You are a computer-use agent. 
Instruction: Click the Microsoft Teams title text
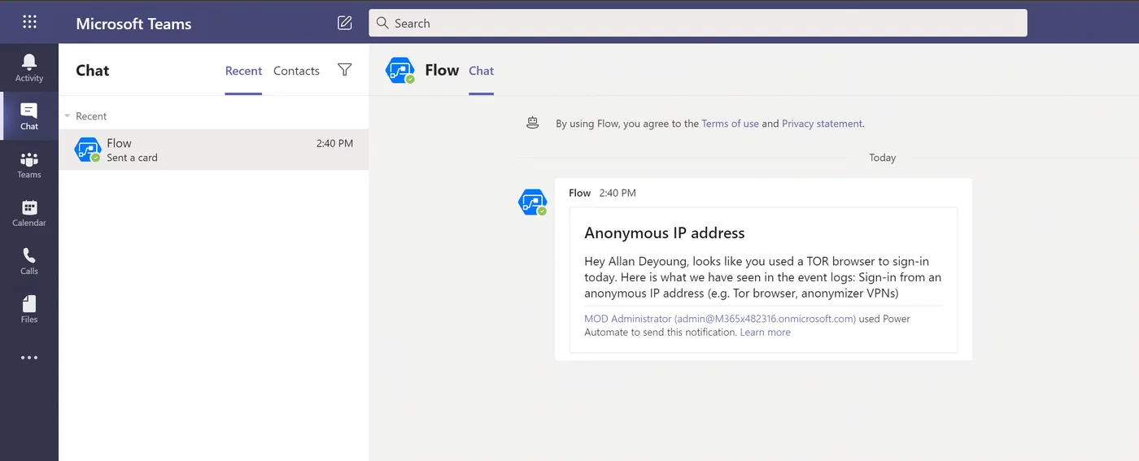133,24
